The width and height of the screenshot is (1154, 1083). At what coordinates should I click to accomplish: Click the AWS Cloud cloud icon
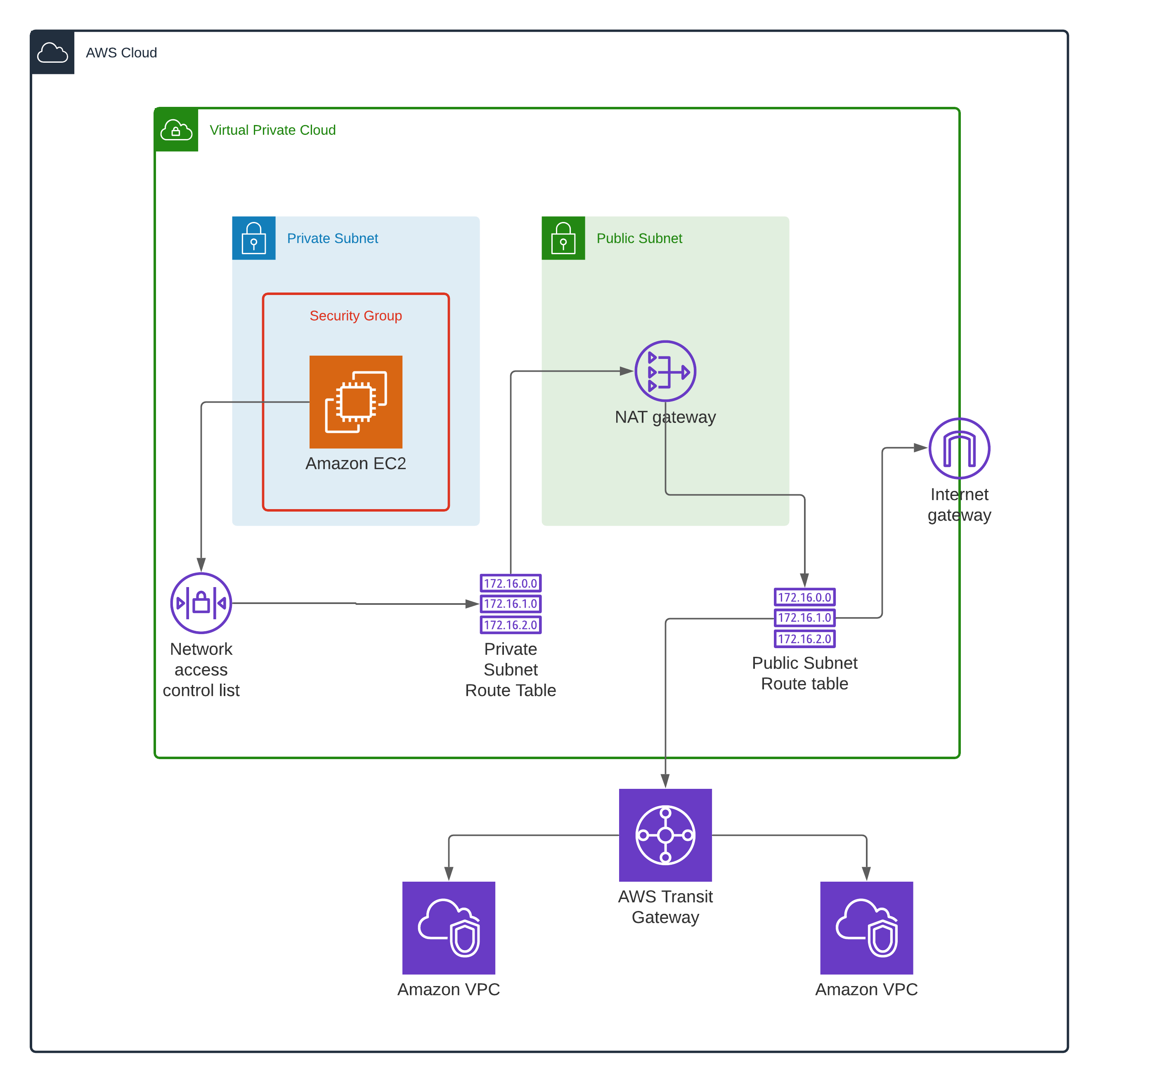pyautogui.click(x=52, y=52)
